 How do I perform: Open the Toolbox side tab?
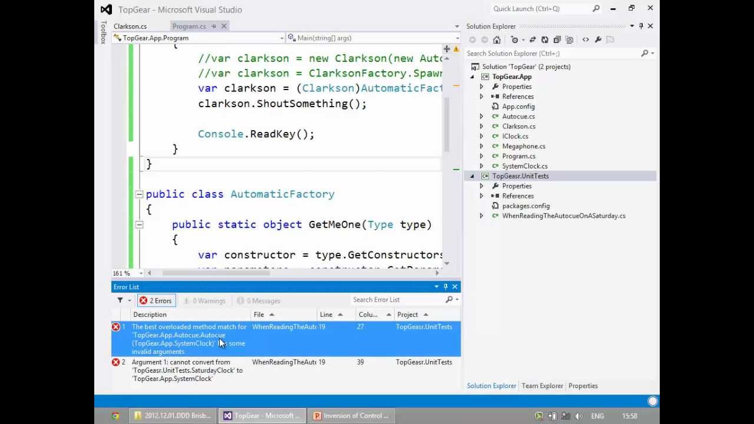[103, 32]
